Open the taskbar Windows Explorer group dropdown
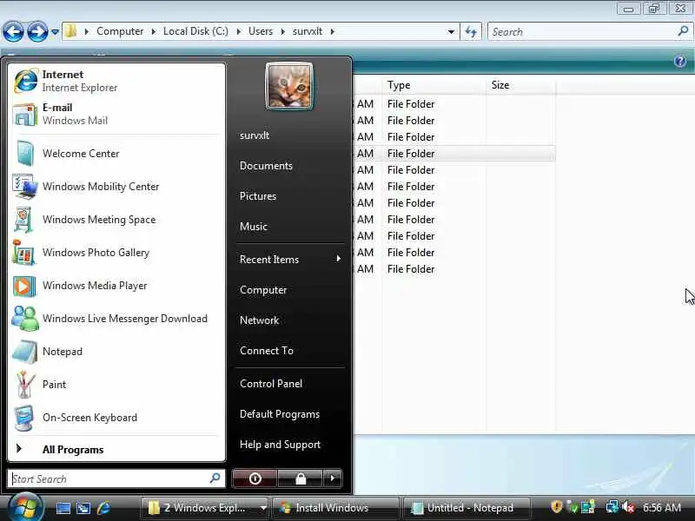The image size is (695, 521). tap(263, 508)
